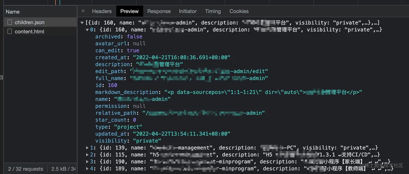Click the 'star_count: 0' property
This screenshot has height=174, width=409.
point(116,120)
